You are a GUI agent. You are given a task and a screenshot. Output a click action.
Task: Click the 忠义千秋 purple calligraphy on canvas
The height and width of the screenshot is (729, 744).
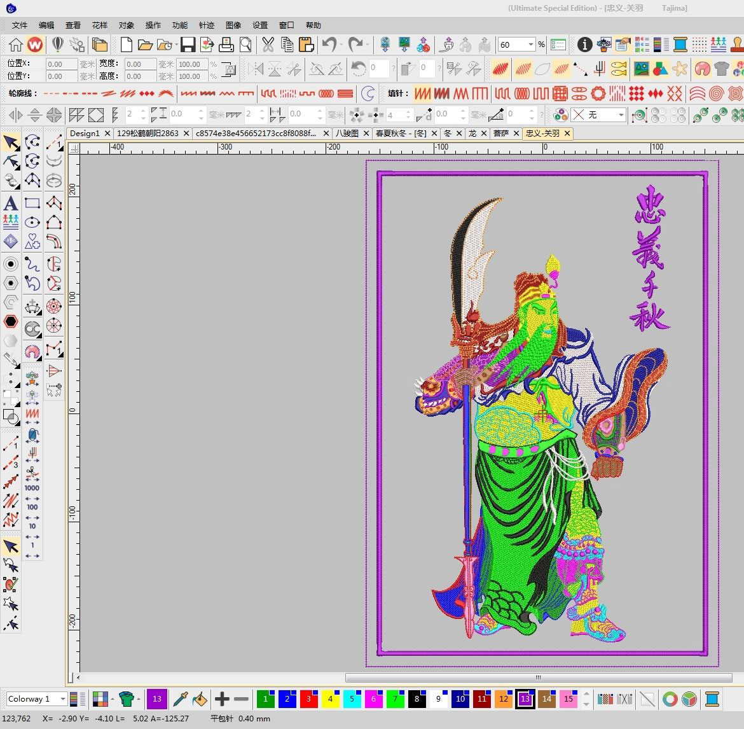tap(650, 258)
